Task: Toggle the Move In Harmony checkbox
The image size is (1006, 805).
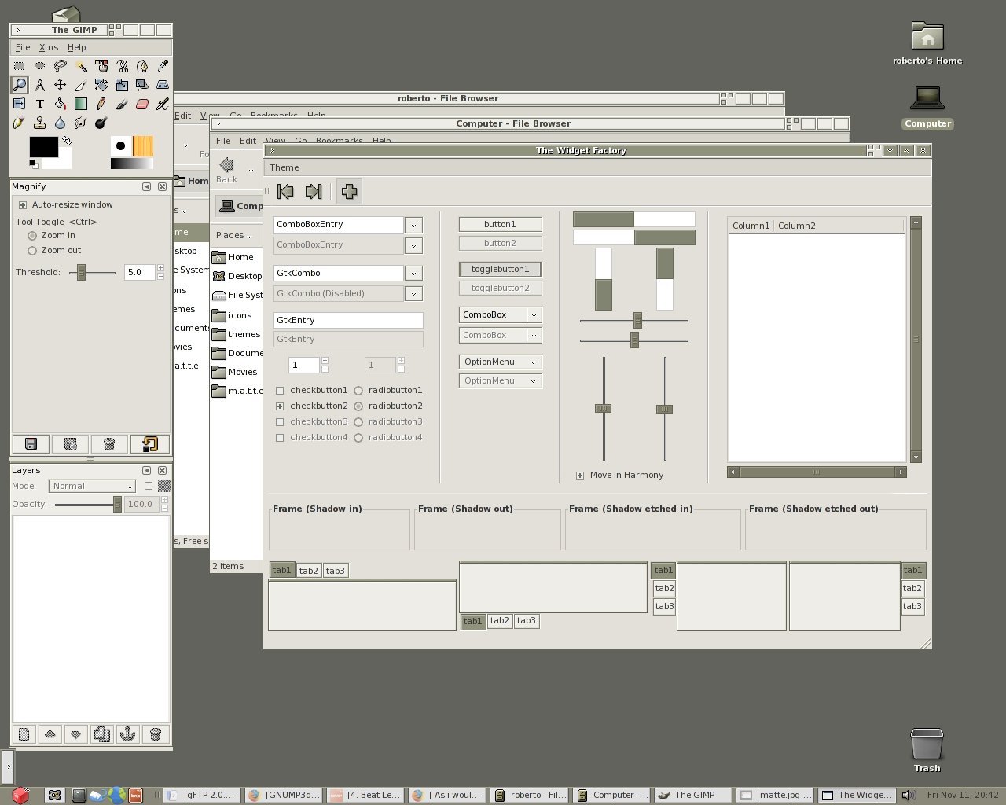Action: coord(580,476)
